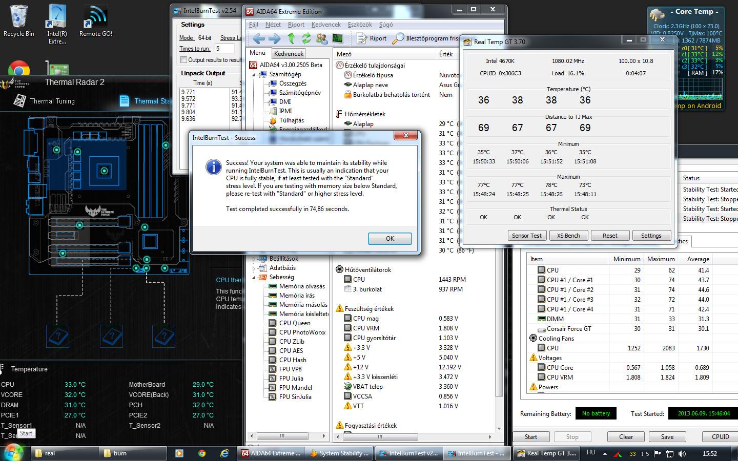Click the Mező column header in AIDA64
Image resolution: width=738 pixels, height=461 pixels.
point(384,54)
